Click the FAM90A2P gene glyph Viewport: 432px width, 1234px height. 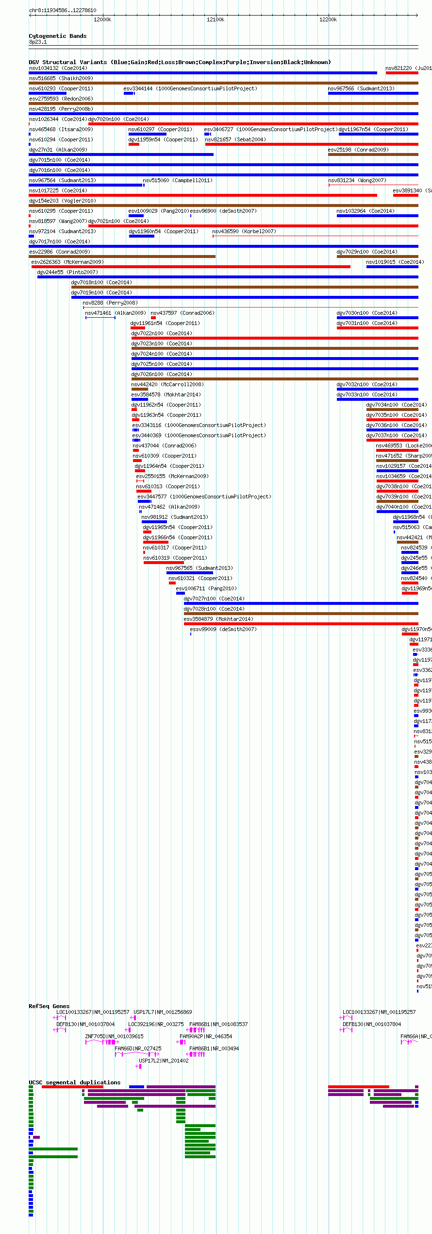coord(181,1042)
